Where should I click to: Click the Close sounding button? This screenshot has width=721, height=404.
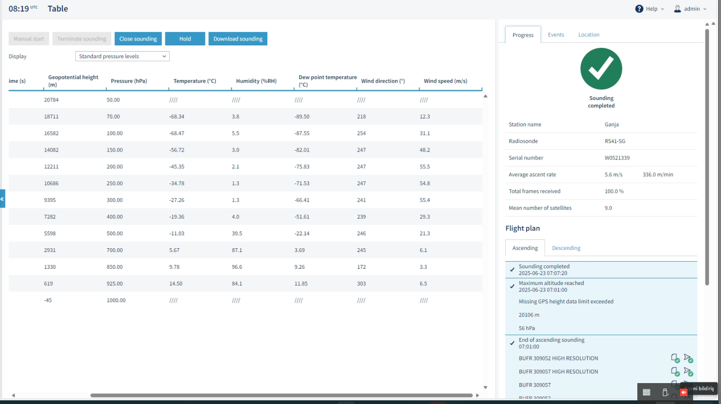point(138,39)
